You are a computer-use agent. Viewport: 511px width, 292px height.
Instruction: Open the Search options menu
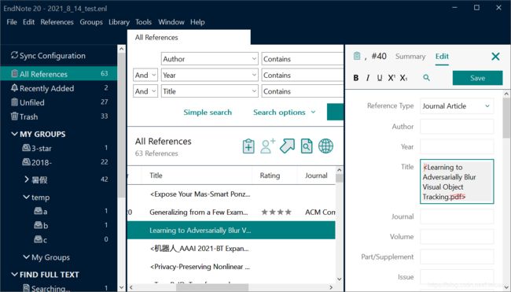tap(285, 113)
